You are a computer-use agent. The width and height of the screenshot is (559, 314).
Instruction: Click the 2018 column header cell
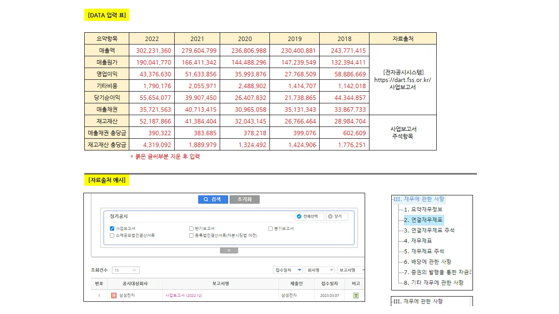tap(345, 38)
